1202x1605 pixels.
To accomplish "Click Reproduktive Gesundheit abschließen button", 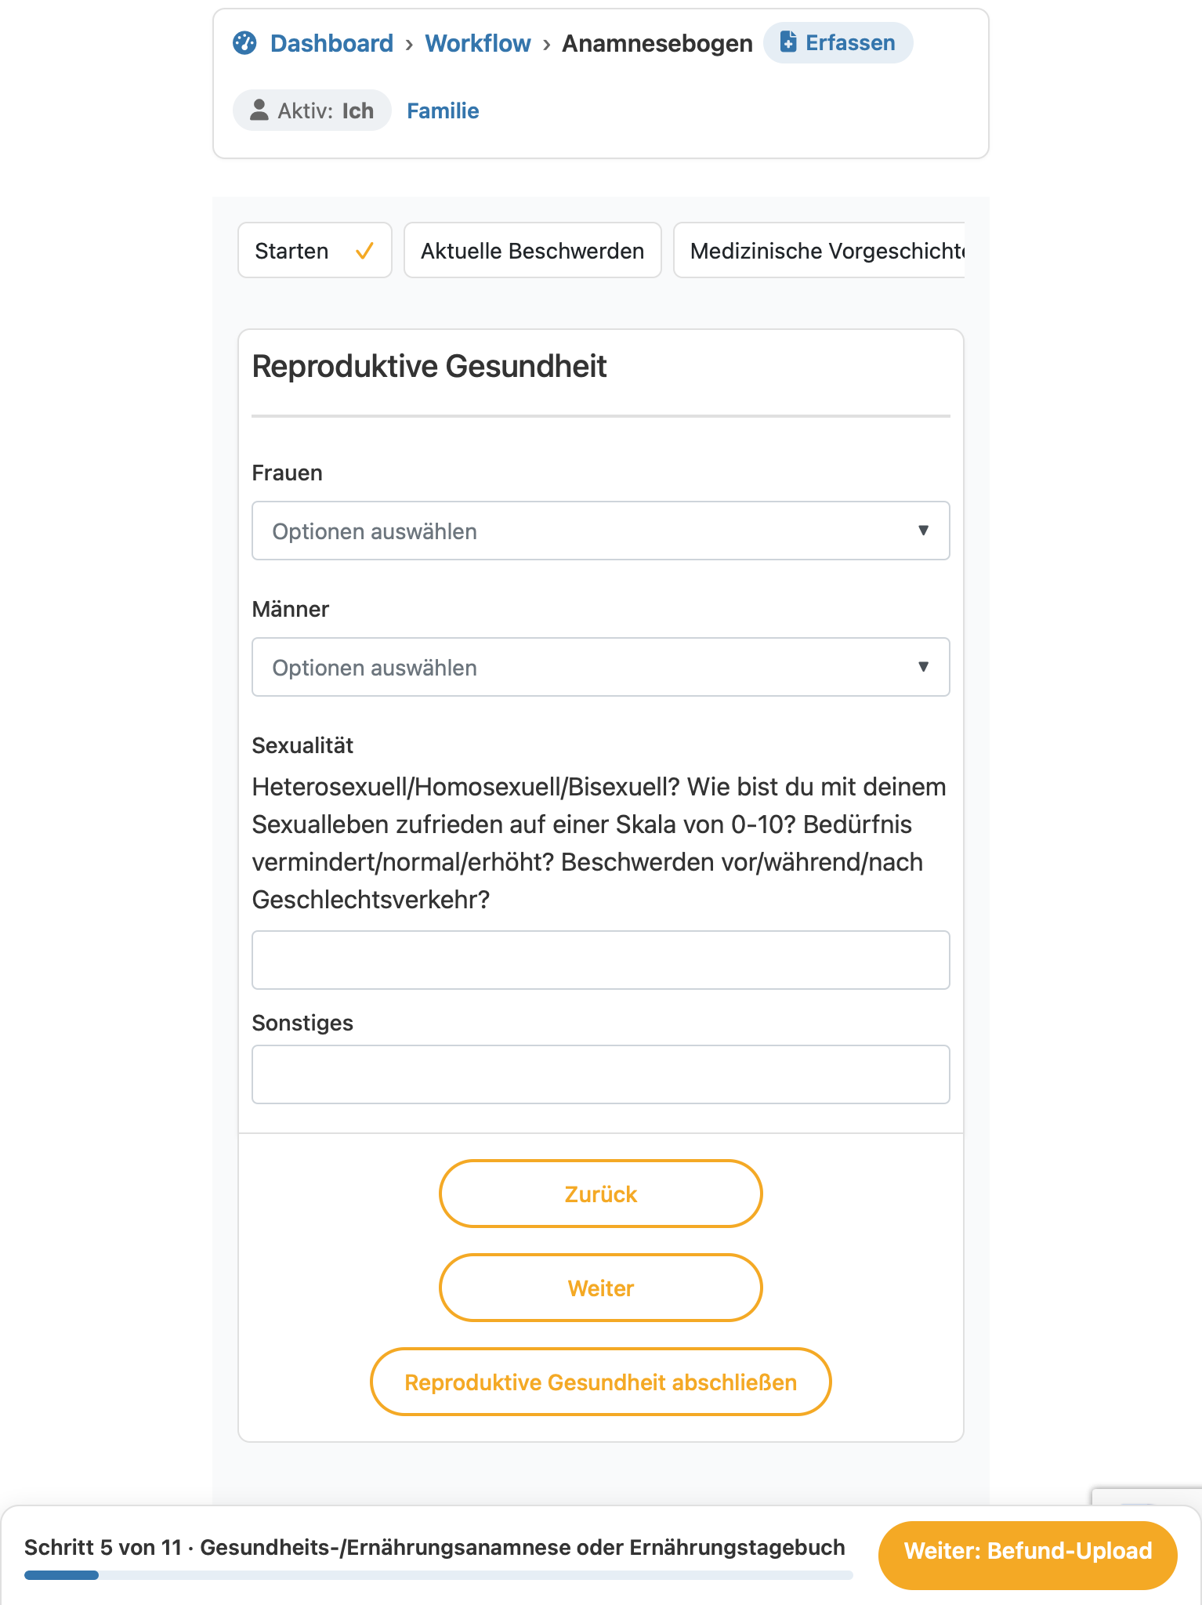I will pos(601,1382).
